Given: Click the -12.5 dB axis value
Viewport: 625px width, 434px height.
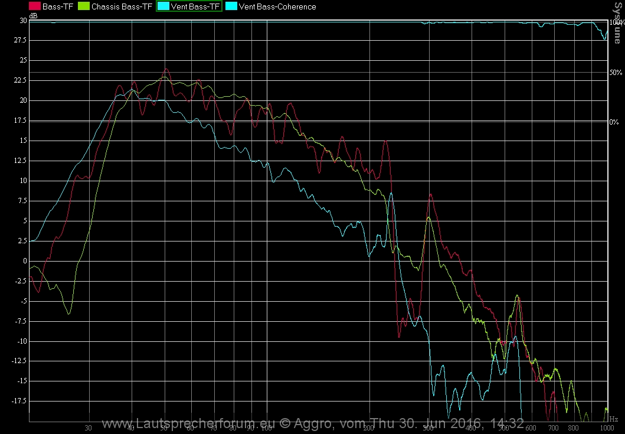Looking at the screenshot, I should tap(19, 361).
